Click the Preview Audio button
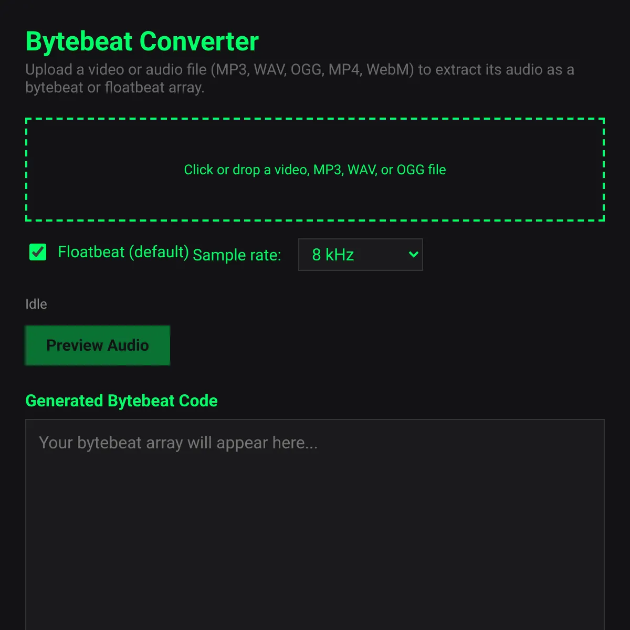 [98, 345]
